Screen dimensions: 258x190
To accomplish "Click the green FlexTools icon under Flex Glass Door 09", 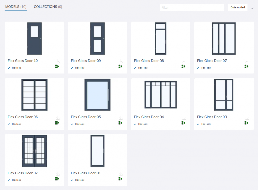I will 120,66.
